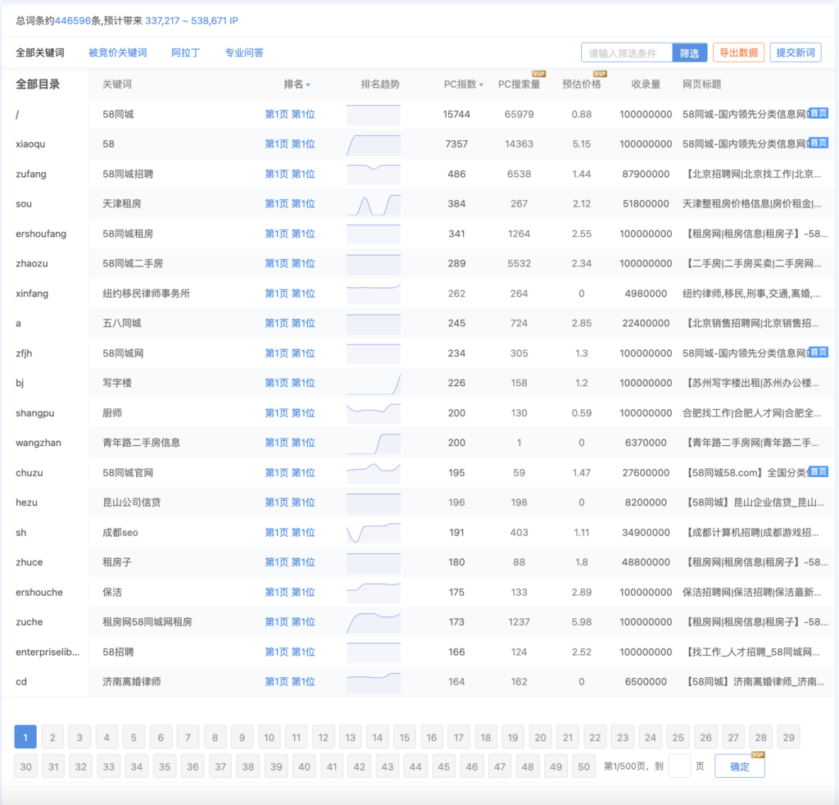Select the shangpu directory
839x805 pixels.
34,412
